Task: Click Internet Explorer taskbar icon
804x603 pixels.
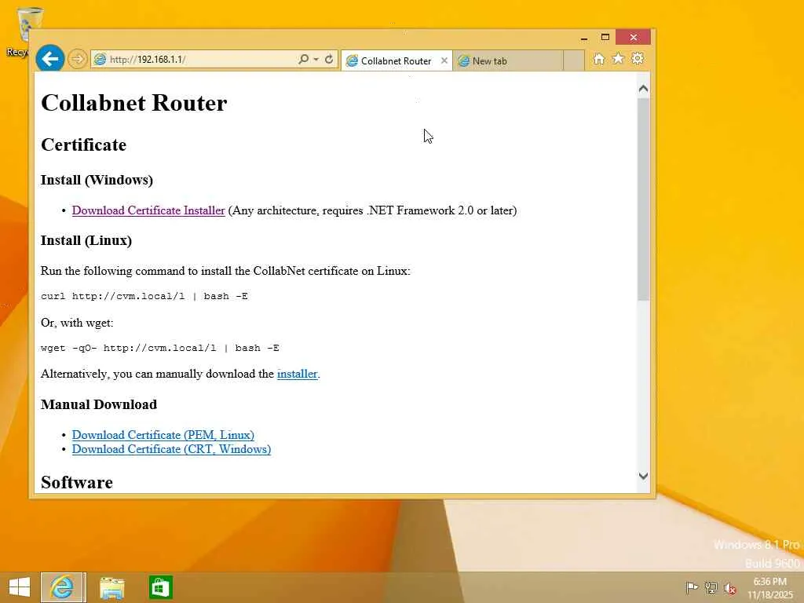Action: coord(63,587)
